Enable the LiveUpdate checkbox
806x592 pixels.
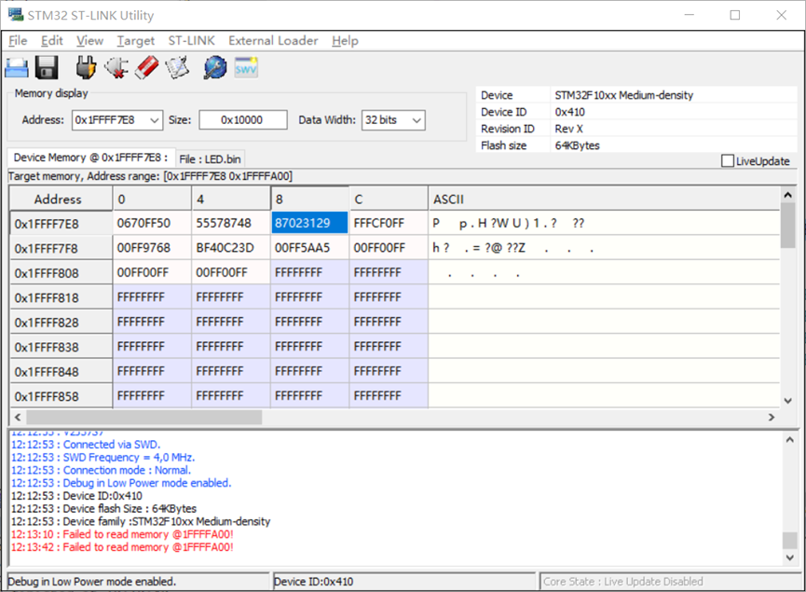[728, 161]
